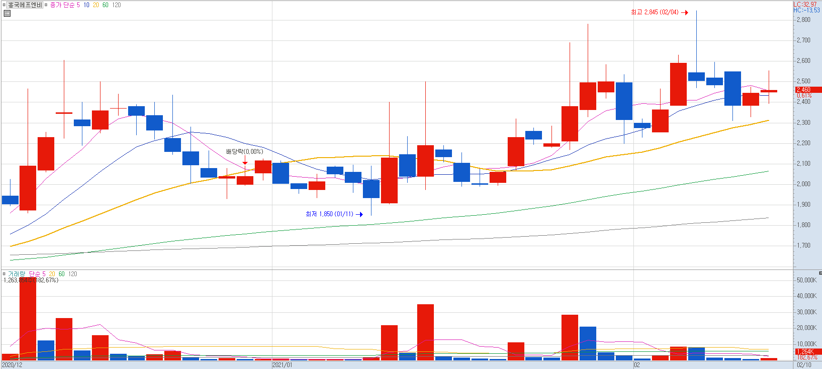Select volume moving average period 60

[x=62, y=274]
